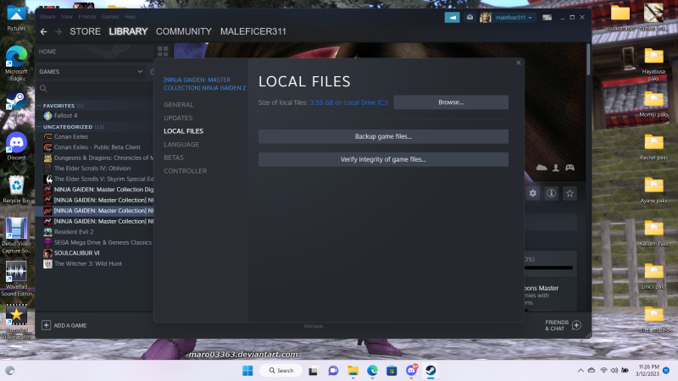
Task: Go forward with the Steam forward arrow
Action: (x=58, y=31)
